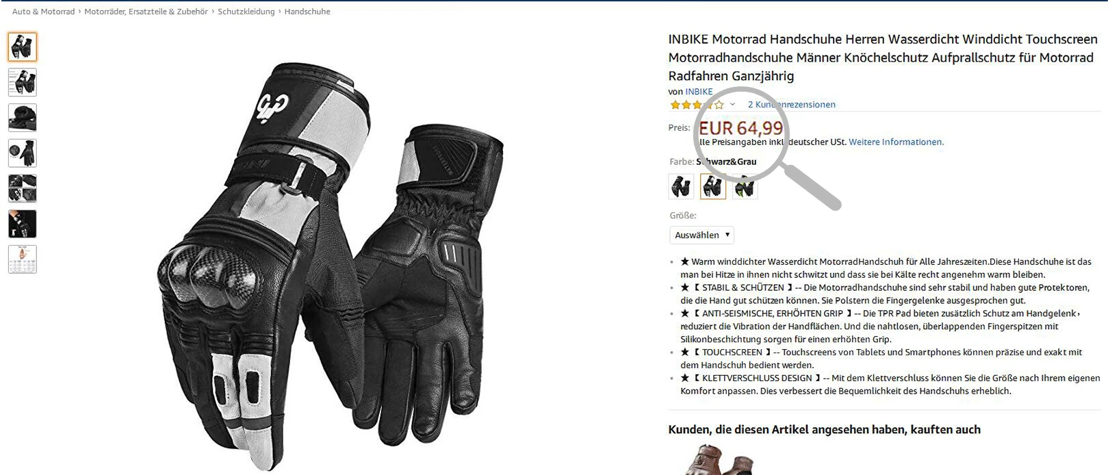
Task: Open the fourth gallery thumbnail
Action: tap(23, 153)
